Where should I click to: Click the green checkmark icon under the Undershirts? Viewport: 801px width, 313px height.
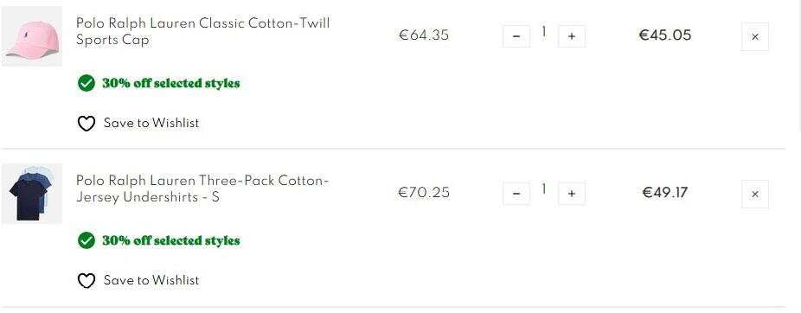[x=87, y=240]
